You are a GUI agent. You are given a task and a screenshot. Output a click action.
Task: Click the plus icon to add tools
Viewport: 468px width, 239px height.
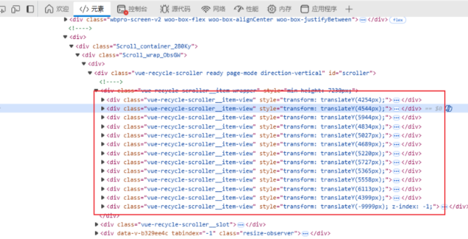coord(348,9)
